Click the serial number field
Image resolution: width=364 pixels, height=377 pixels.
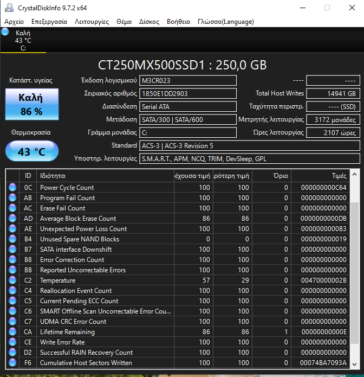[x=188, y=93]
